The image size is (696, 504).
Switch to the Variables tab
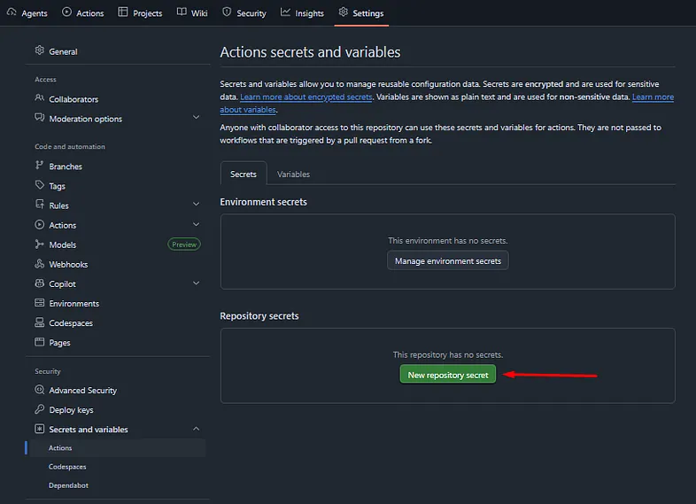[293, 174]
